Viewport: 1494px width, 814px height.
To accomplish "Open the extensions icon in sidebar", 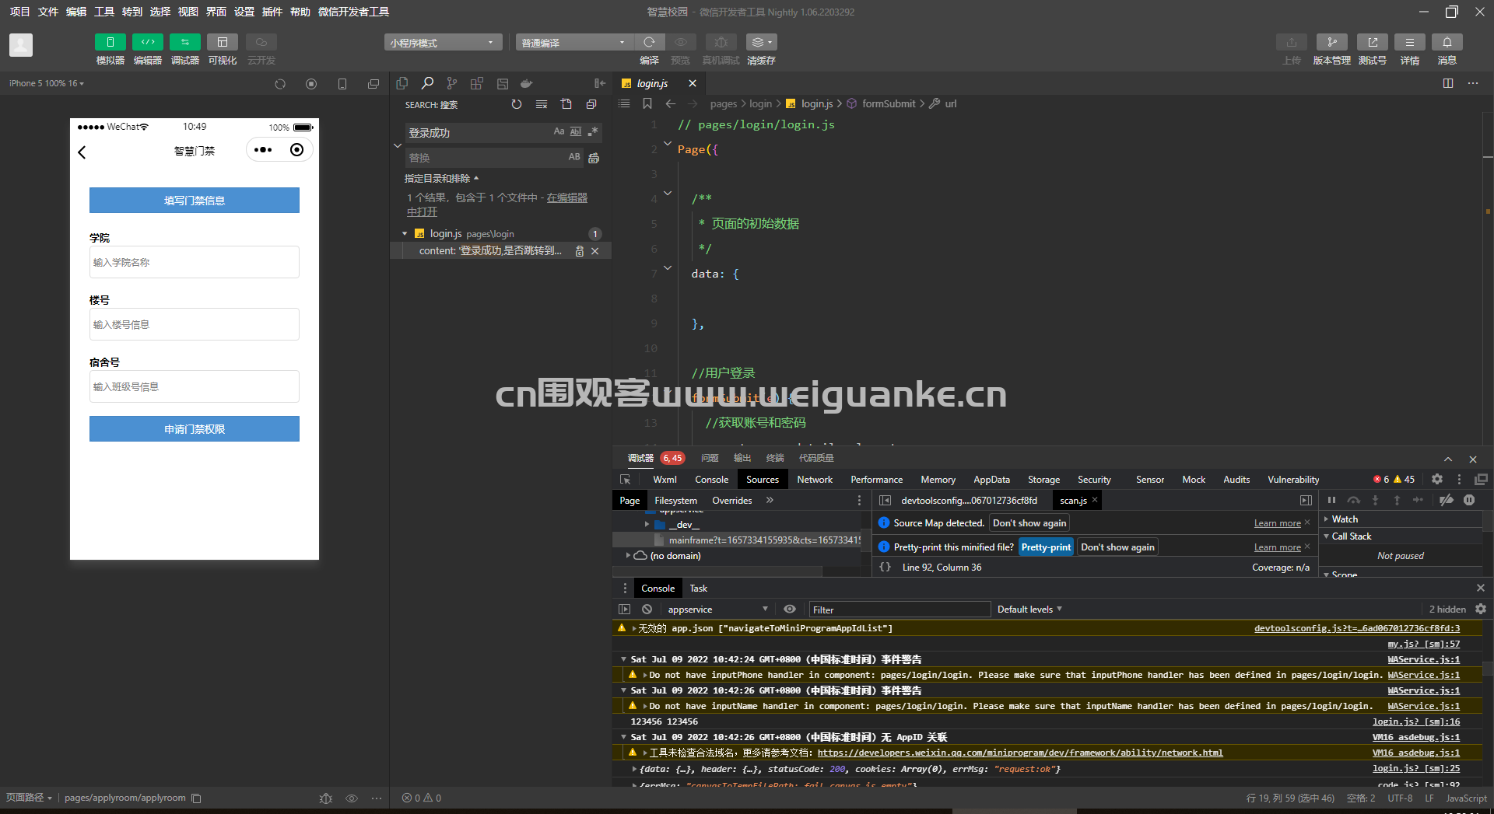I will pyautogui.click(x=477, y=83).
